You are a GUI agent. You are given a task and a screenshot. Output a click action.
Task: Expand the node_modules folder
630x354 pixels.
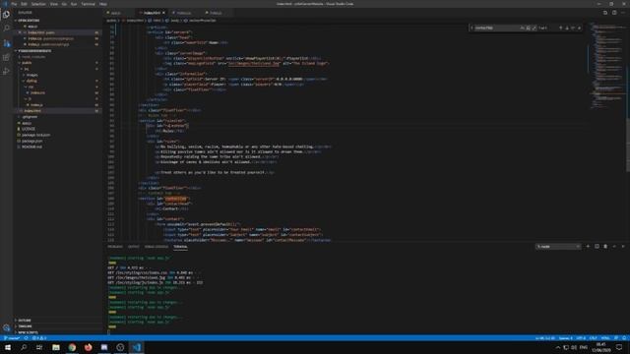33,57
